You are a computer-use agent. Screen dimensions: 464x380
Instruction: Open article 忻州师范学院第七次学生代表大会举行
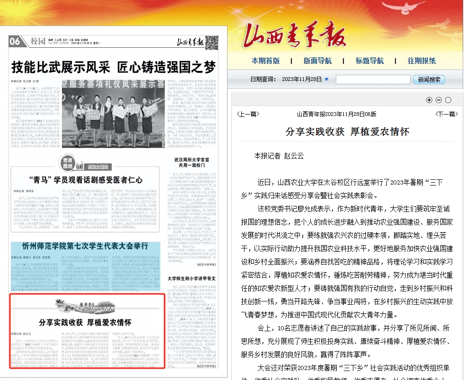click(85, 246)
